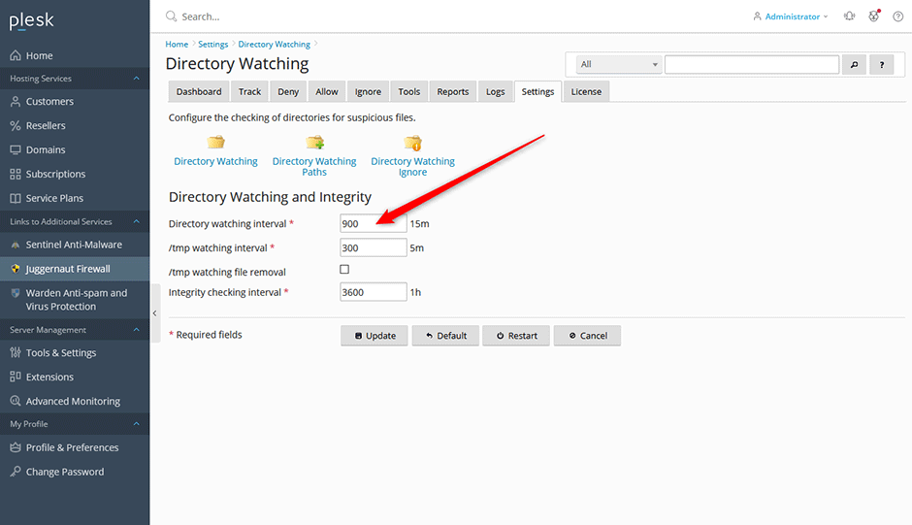Switch to the Dashboard tab

pos(199,92)
